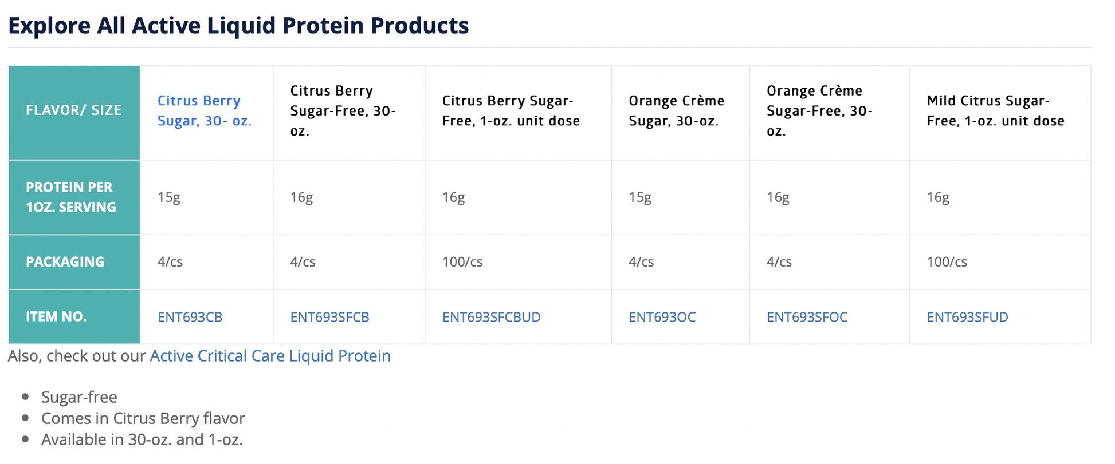The image size is (1115, 464).
Task: Click the ITEM NO. row header
Action: (56, 317)
